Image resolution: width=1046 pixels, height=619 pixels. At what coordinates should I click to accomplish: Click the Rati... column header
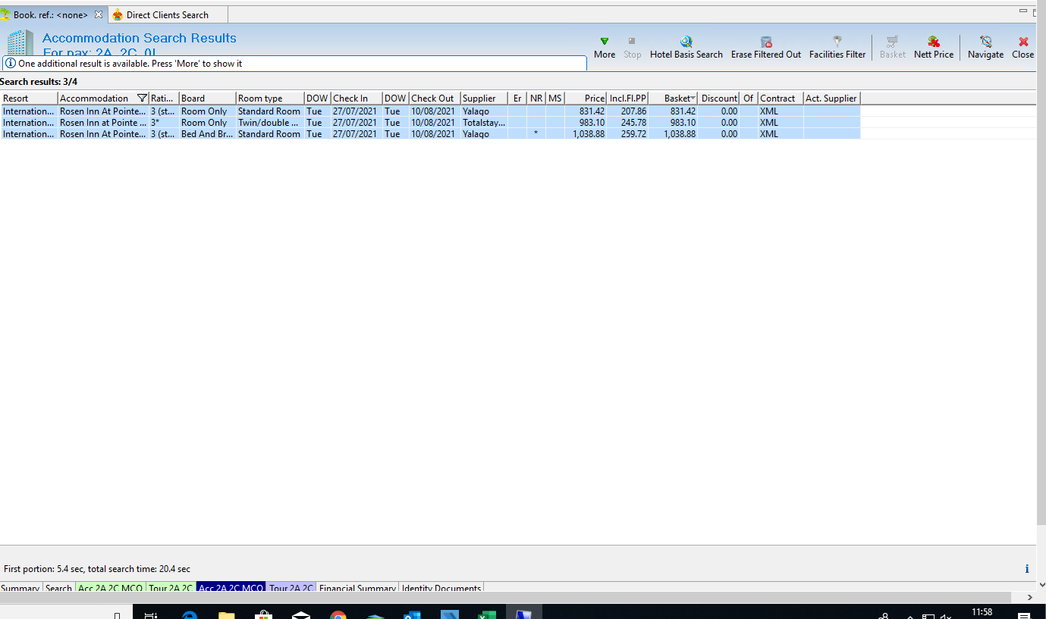[x=163, y=98]
